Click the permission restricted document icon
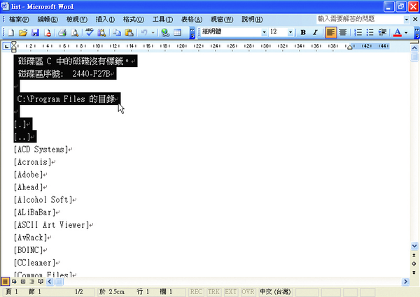 48,33
